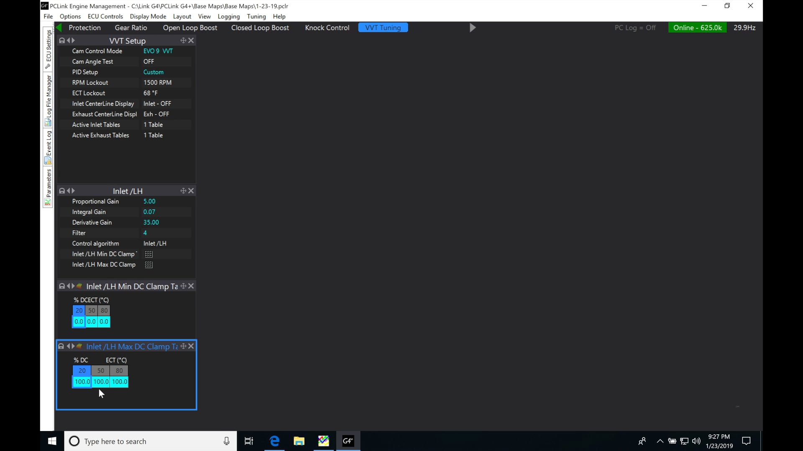803x451 pixels.
Task: Open PCLink G4+ app in taskbar
Action: pos(348,441)
